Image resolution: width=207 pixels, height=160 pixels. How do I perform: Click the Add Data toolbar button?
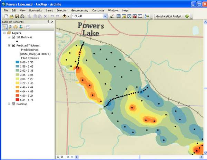[65, 16]
